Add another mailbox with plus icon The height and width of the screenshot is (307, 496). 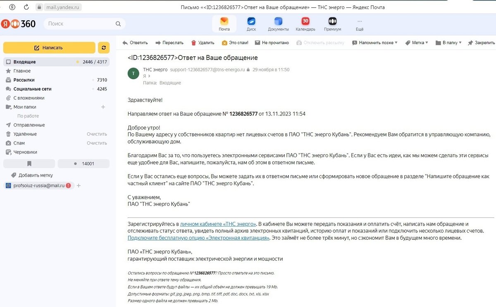coord(79,186)
